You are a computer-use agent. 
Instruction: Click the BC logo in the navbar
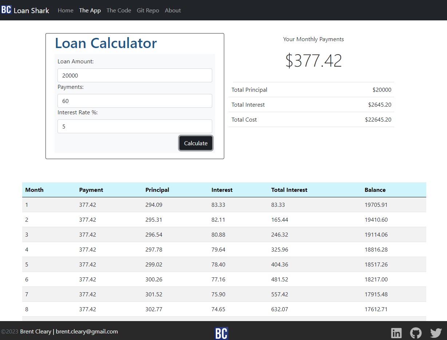[x=6, y=9]
